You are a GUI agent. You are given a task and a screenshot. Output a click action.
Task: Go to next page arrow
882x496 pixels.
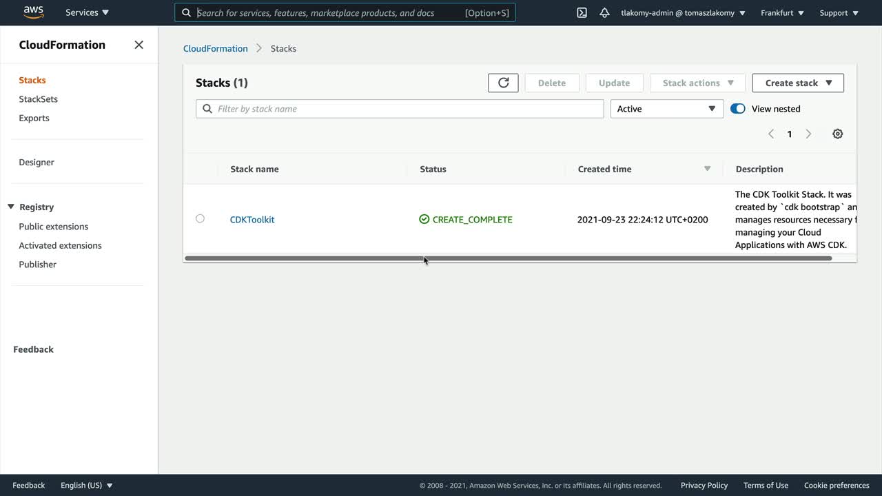click(x=808, y=134)
